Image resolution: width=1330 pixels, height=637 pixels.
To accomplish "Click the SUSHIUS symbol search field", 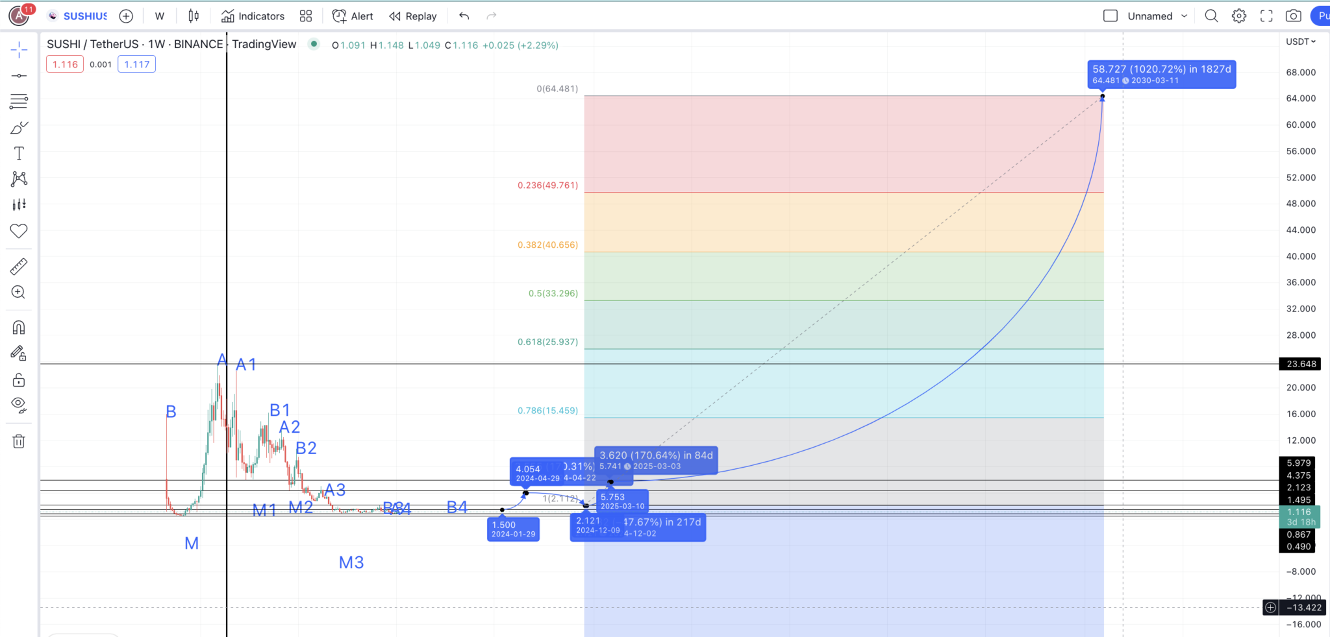I will [x=79, y=16].
